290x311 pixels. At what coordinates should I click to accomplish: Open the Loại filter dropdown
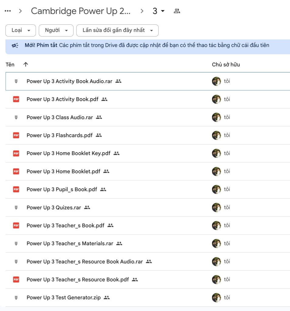[21, 30]
